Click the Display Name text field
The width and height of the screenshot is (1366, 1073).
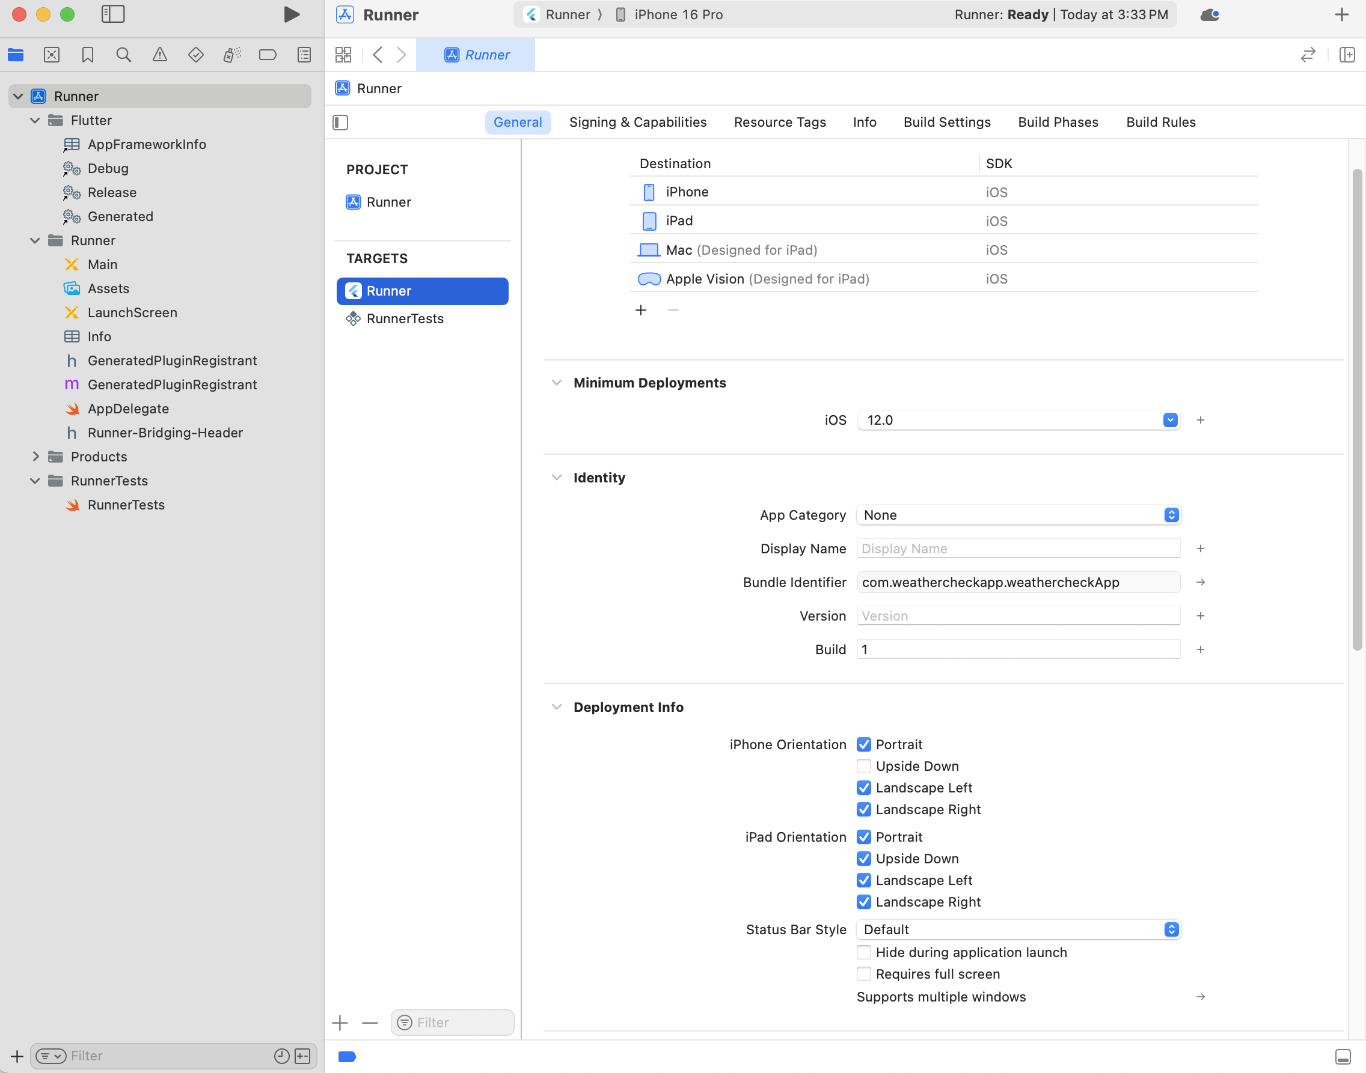[x=1018, y=549]
